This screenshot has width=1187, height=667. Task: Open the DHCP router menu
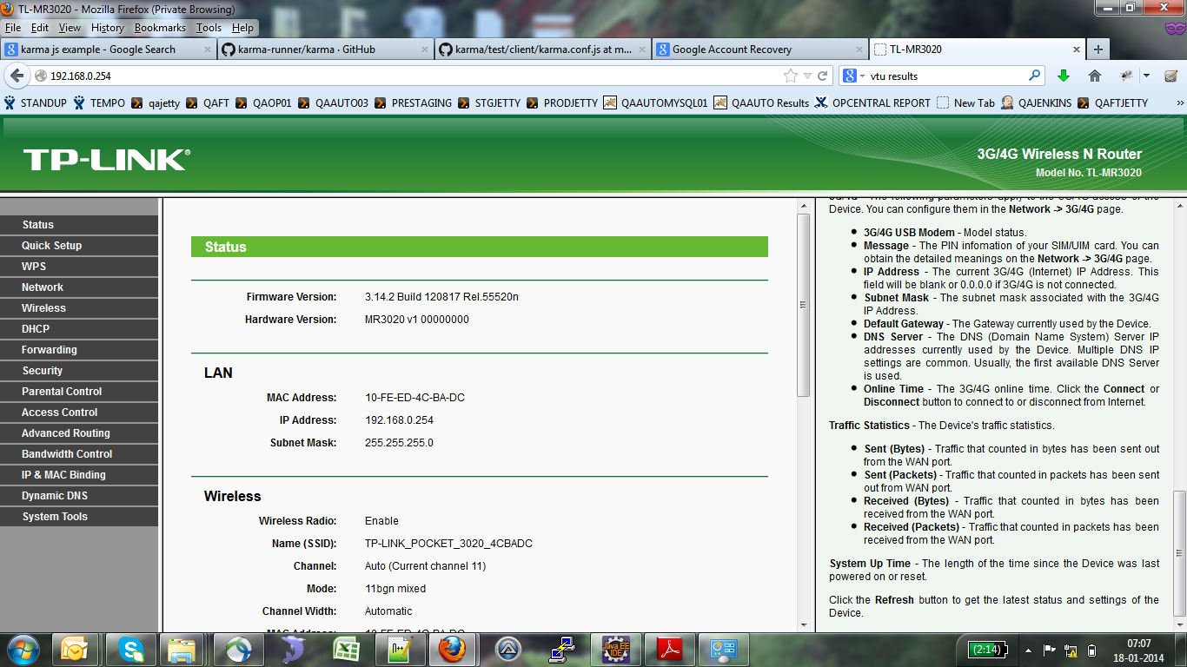point(79,329)
